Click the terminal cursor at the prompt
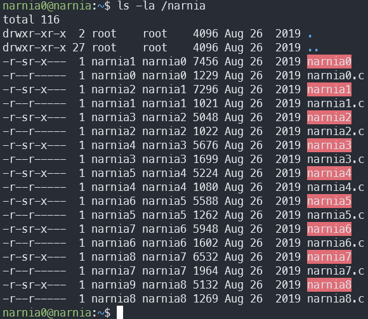368x319 pixels. [x=120, y=313]
